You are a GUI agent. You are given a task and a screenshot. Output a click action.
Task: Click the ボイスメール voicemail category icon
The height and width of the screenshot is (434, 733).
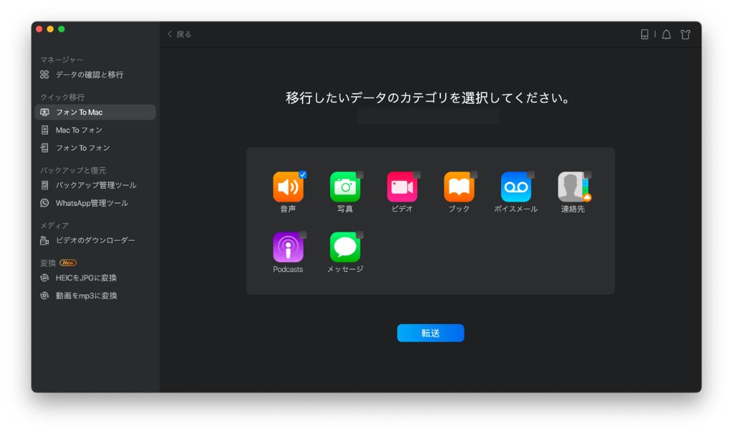pyautogui.click(x=516, y=187)
